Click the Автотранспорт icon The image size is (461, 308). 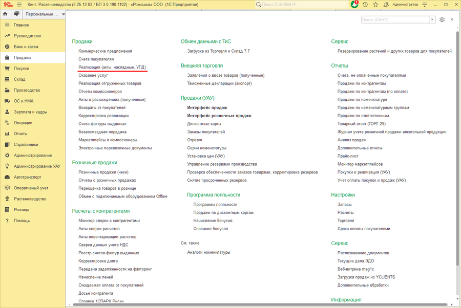click(7, 177)
